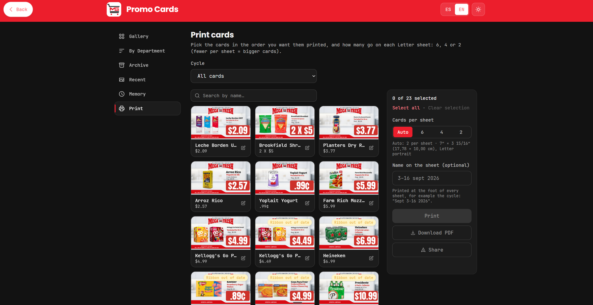Set 6 cards per sheet
Viewport: 593px width, 305px height.
coord(422,132)
